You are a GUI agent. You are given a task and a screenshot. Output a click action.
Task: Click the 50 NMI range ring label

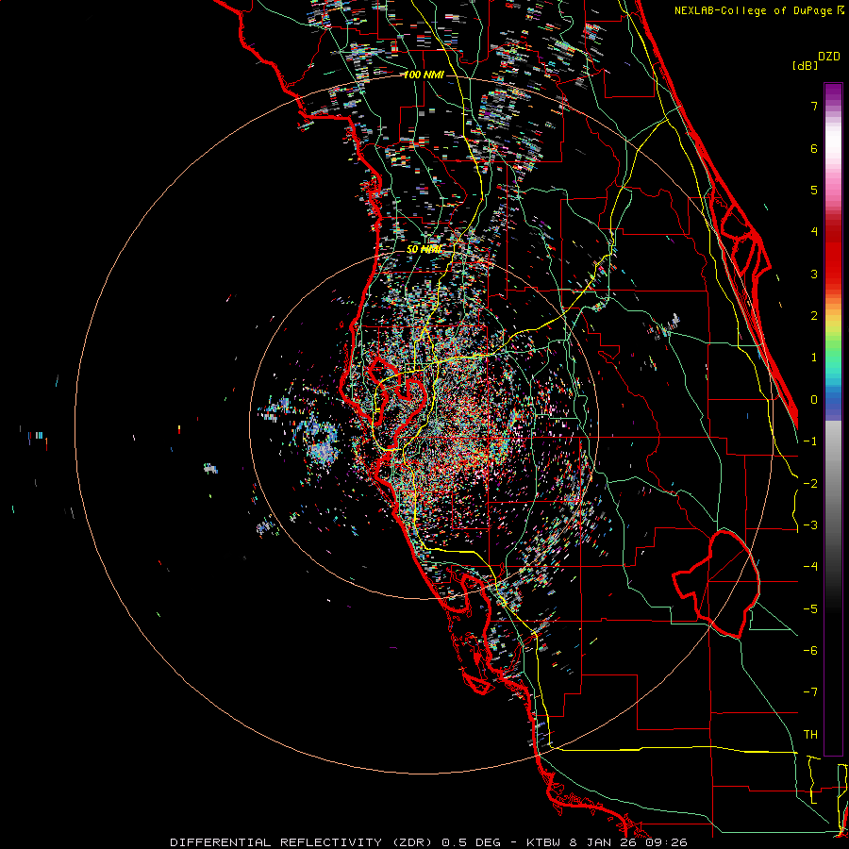(424, 249)
